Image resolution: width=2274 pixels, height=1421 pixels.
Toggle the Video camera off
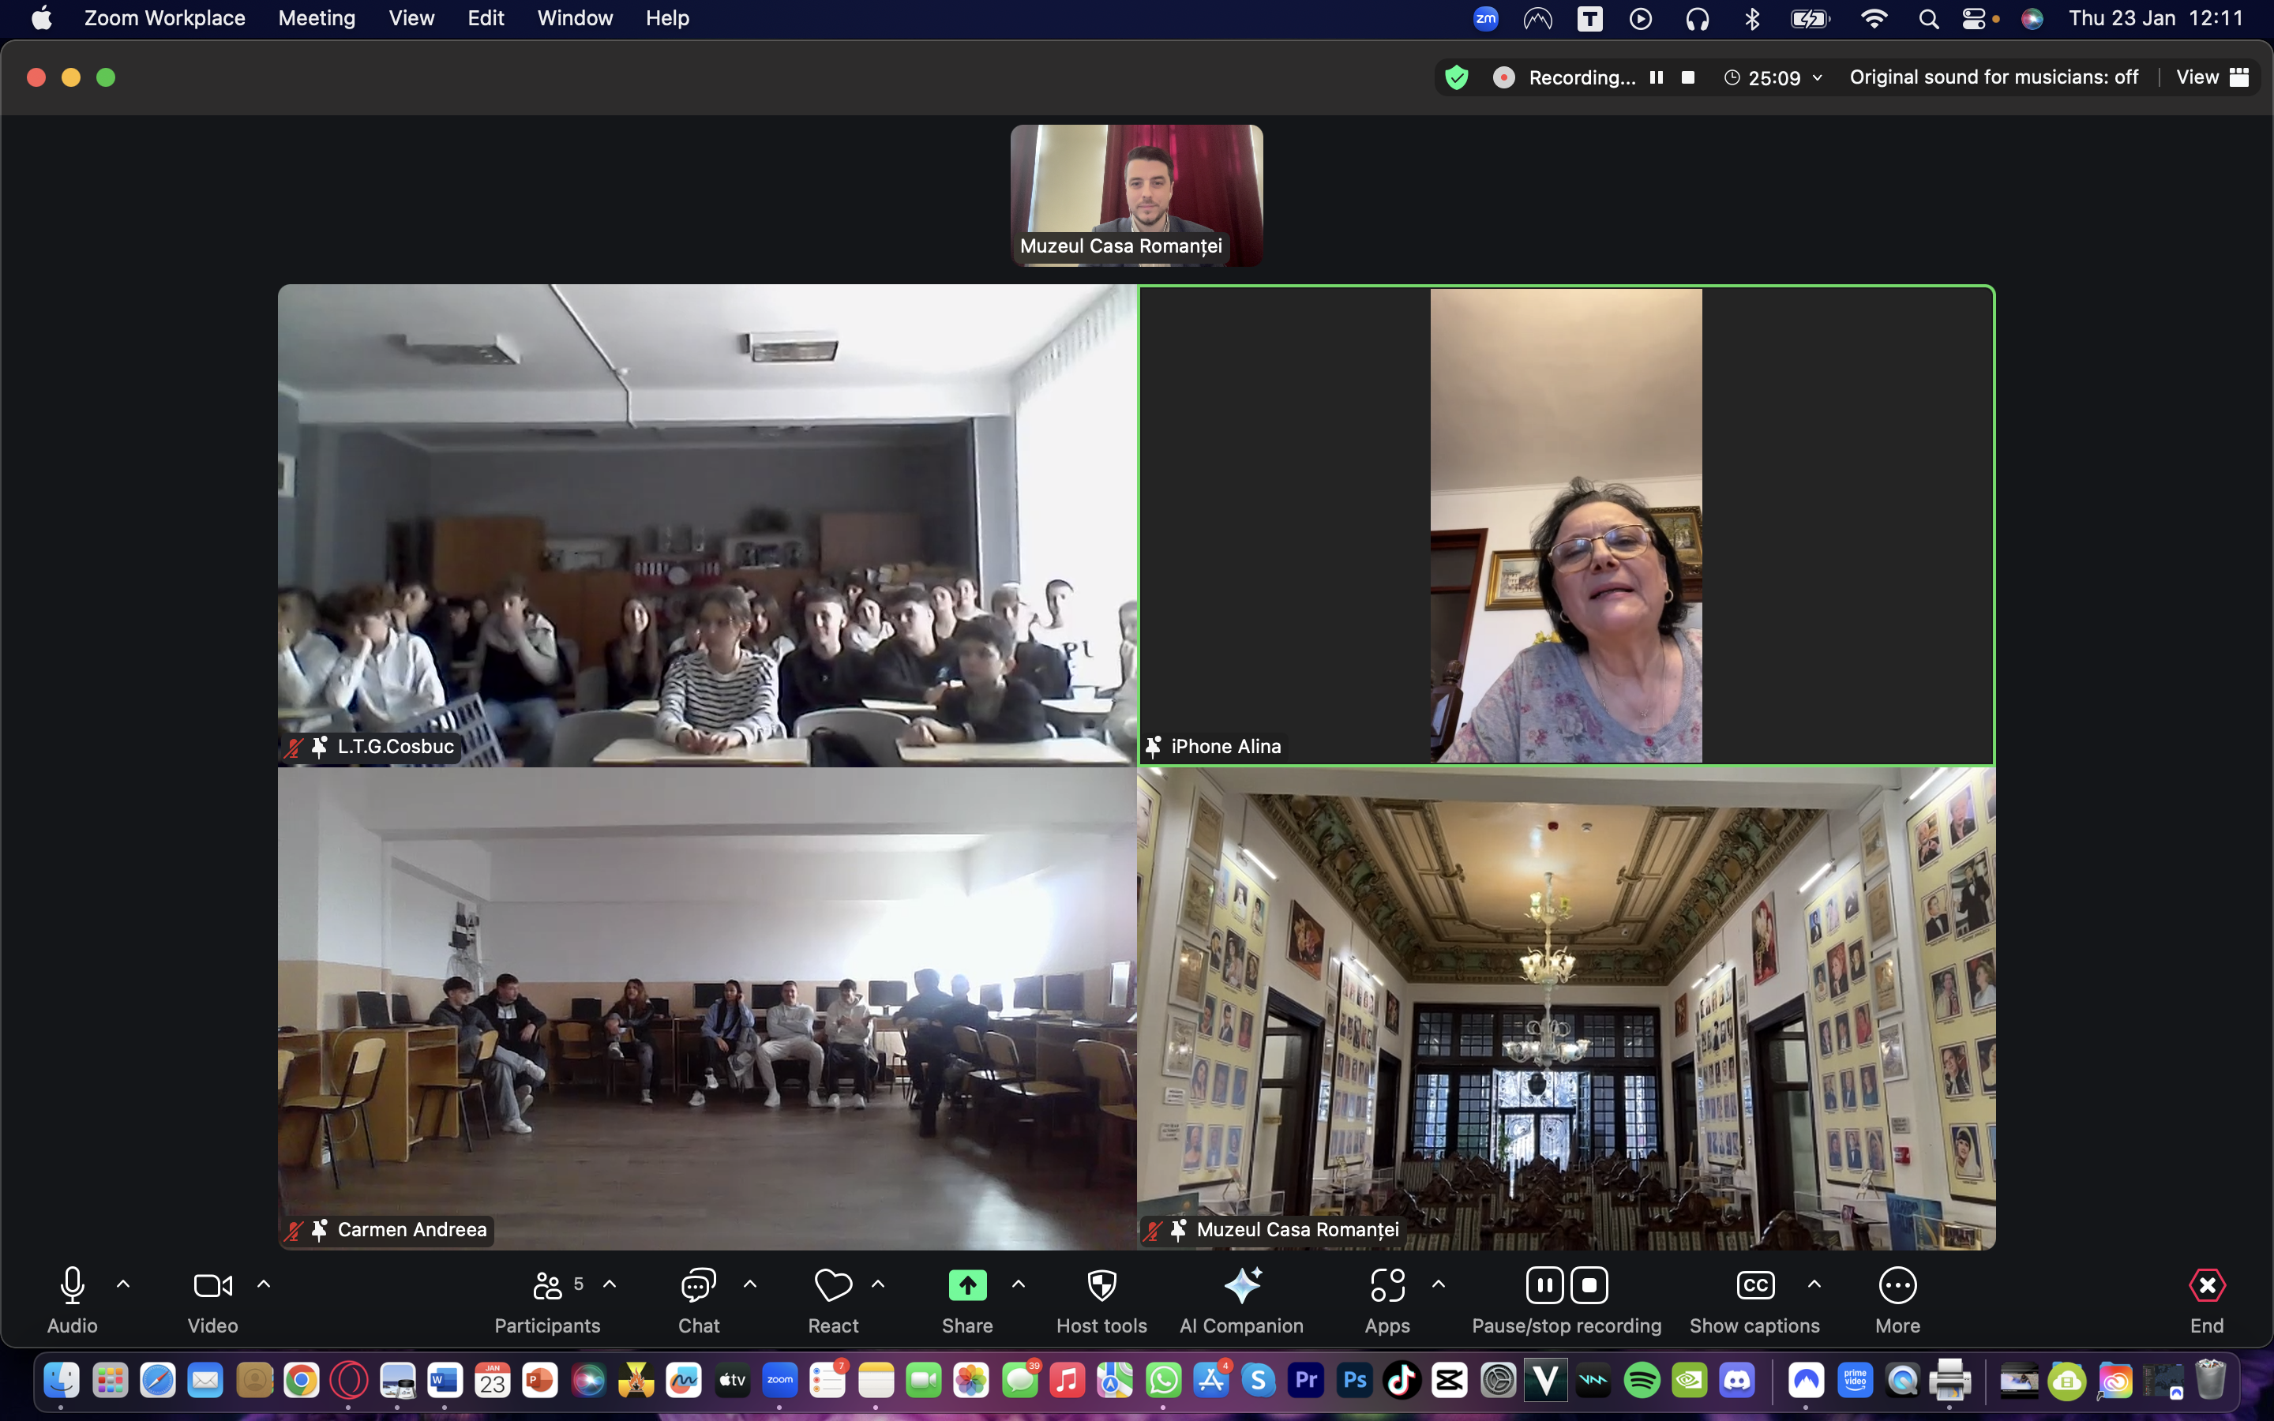click(x=212, y=1286)
